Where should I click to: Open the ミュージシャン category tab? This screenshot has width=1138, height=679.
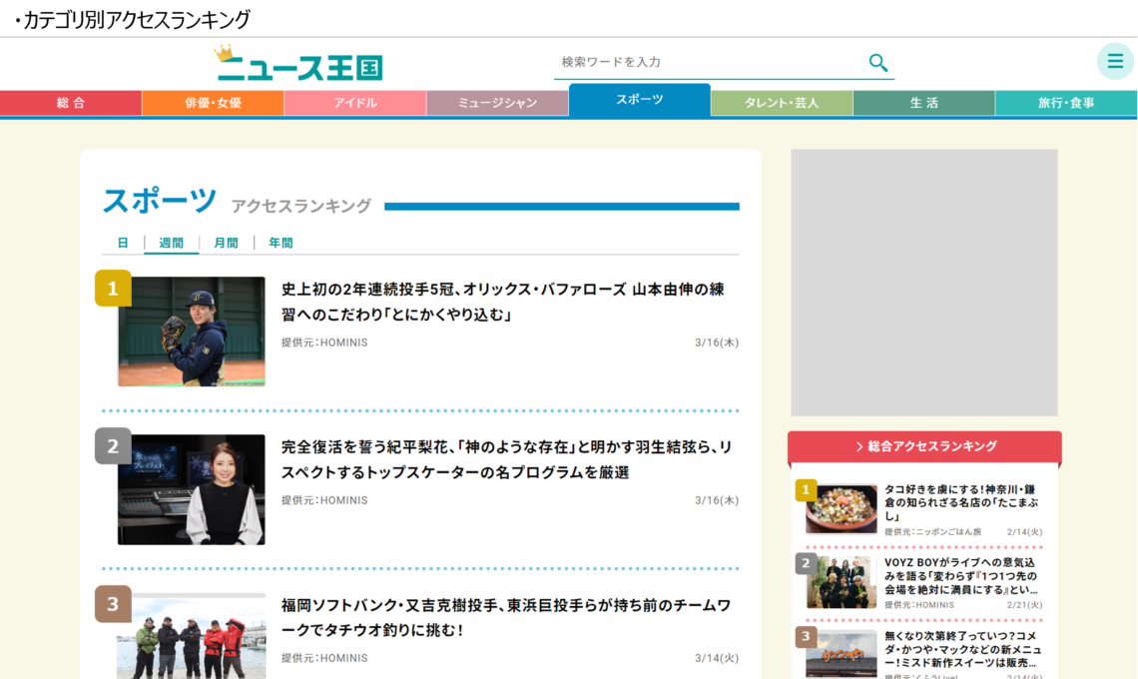coord(497,103)
